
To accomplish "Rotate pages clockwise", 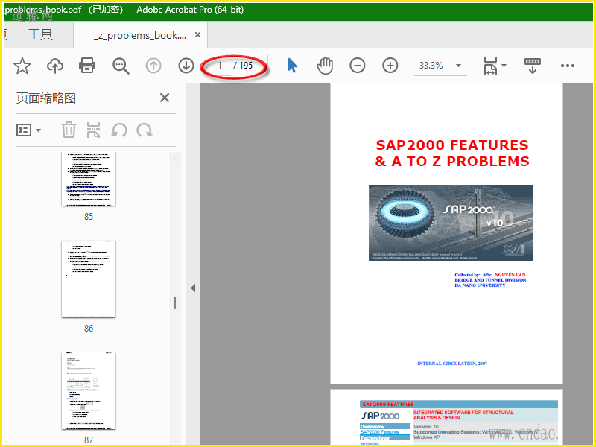I will click(145, 130).
